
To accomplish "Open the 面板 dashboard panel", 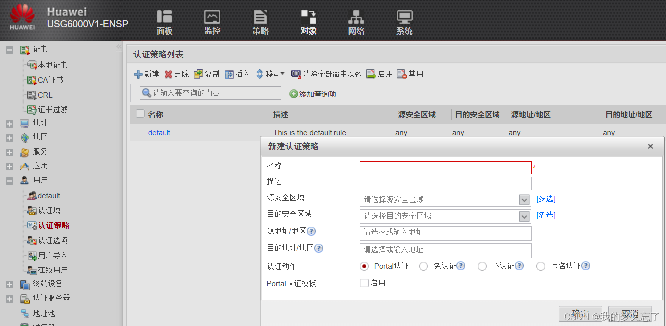I will pos(164,22).
